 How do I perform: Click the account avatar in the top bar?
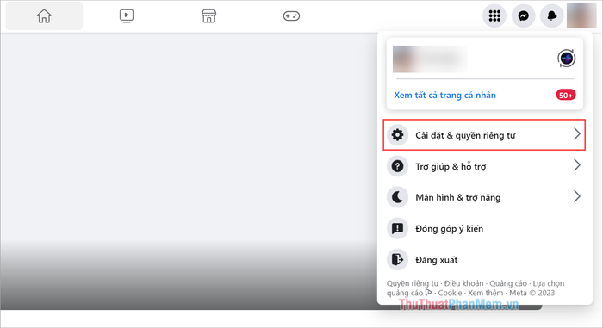click(x=581, y=15)
